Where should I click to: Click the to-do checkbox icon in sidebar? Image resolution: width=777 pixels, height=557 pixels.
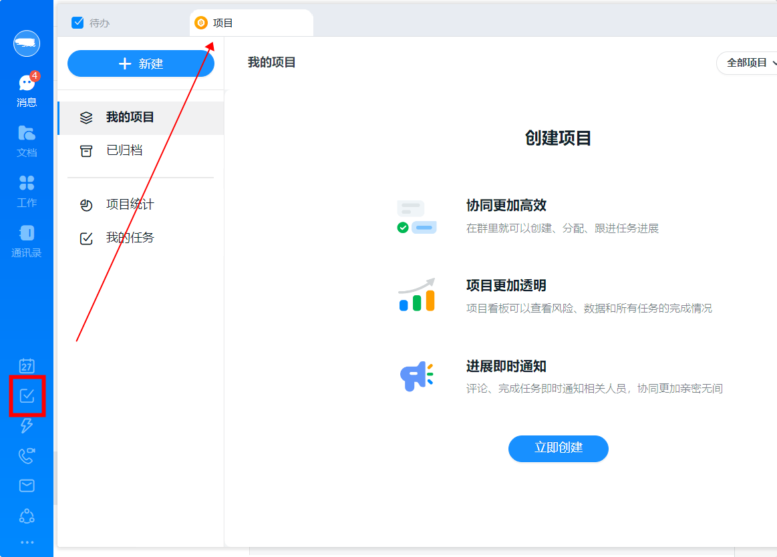coord(27,396)
